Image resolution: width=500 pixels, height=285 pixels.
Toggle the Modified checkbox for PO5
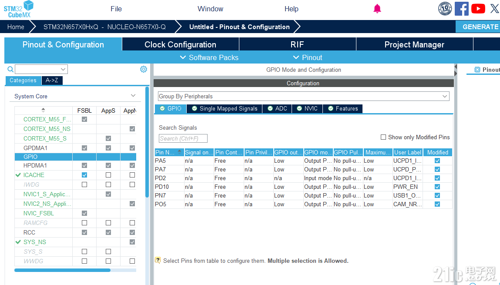coord(437,204)
